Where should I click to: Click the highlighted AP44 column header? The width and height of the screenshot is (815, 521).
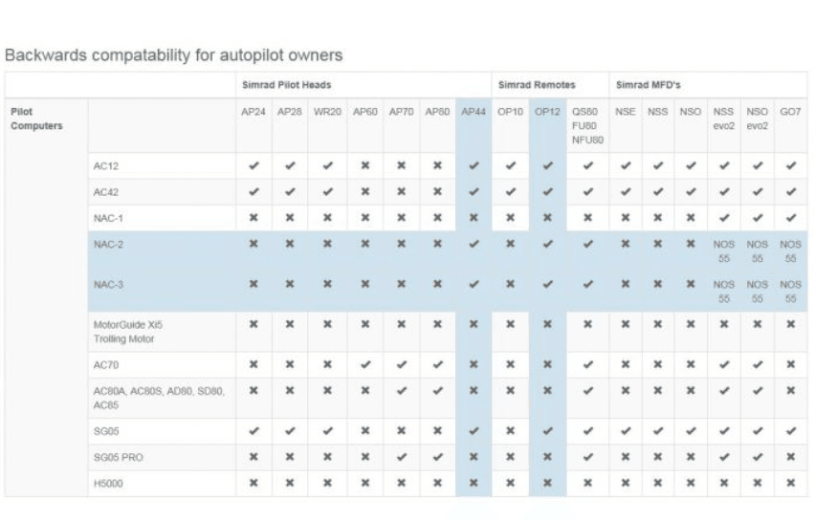pyautogui.click(x=474, y=112)
